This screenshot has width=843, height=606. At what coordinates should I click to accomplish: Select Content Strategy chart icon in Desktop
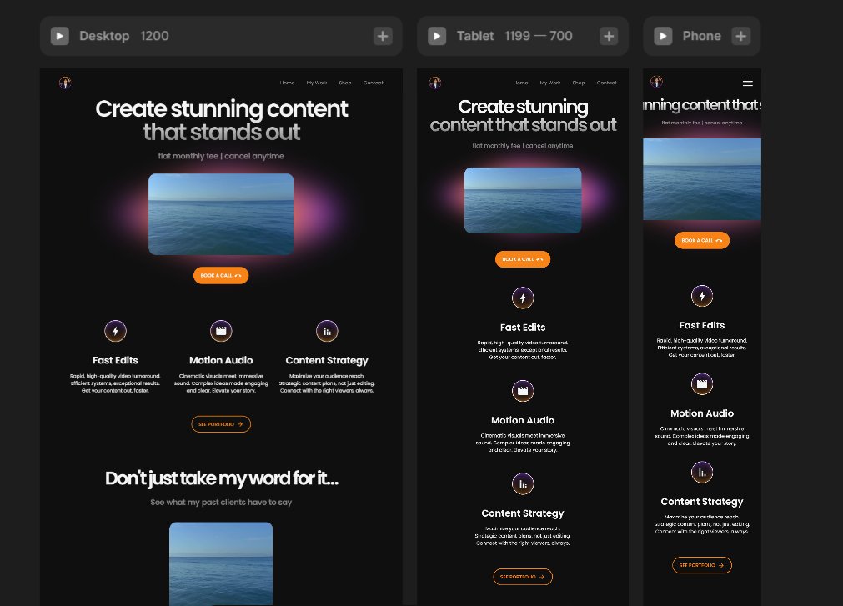(327, 331)
